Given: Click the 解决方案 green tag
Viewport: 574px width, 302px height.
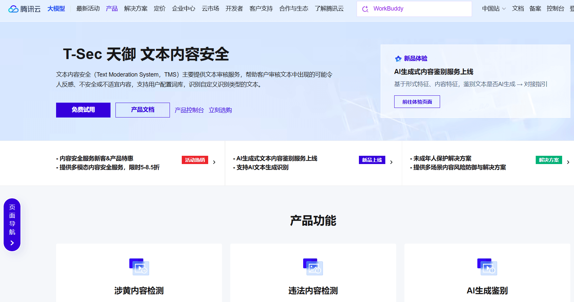Looking at the screenshot, I should click(x=549, y=160).
